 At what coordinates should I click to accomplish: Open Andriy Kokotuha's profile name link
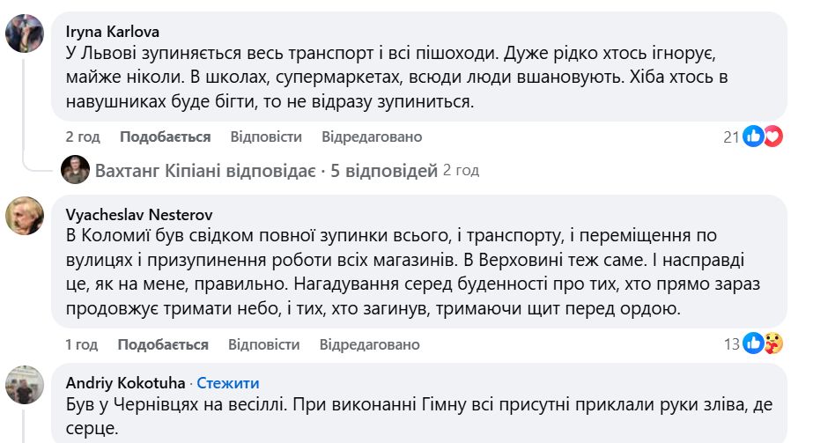pyautogui.click(x=126, y=383)
